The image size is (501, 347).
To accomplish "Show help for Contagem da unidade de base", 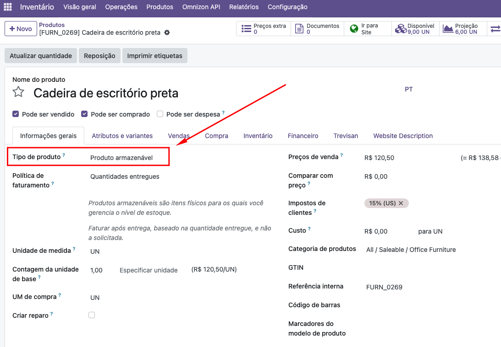I will click(x=39, y=277).
